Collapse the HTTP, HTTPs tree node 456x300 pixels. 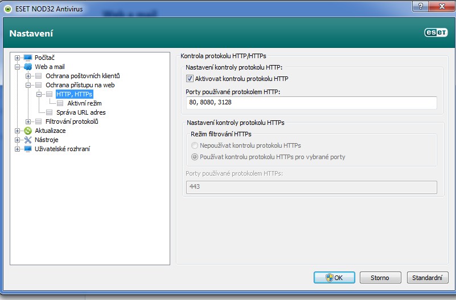coord(39,94)
